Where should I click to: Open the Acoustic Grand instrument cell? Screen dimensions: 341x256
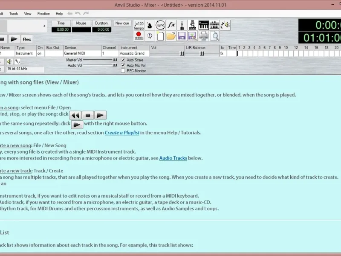(134, 54)
